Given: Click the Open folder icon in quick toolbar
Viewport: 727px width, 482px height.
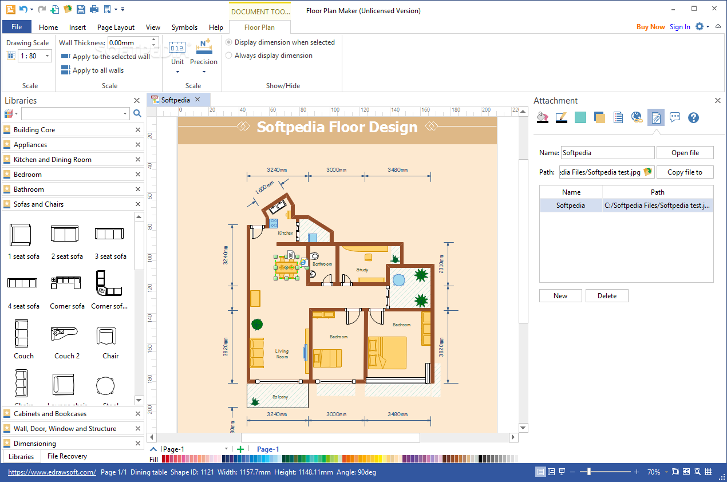Looking at the screenshot, I should (68, 9).
